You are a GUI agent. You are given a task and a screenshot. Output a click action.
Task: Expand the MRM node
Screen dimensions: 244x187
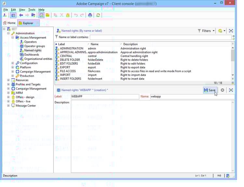pos(8,93)
